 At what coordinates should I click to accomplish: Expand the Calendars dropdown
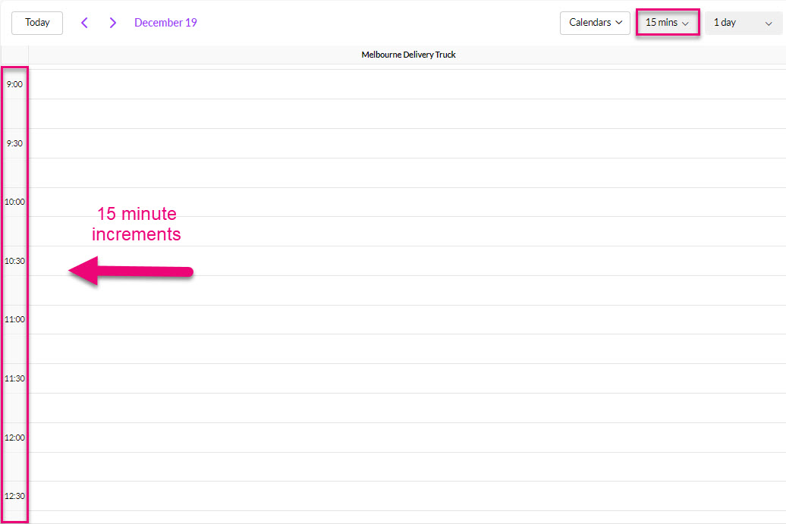pos(595,23)
